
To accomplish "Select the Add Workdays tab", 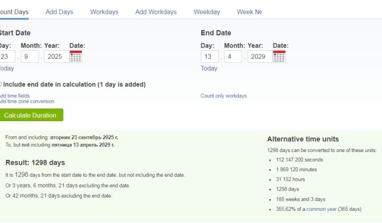I will 156,12.
